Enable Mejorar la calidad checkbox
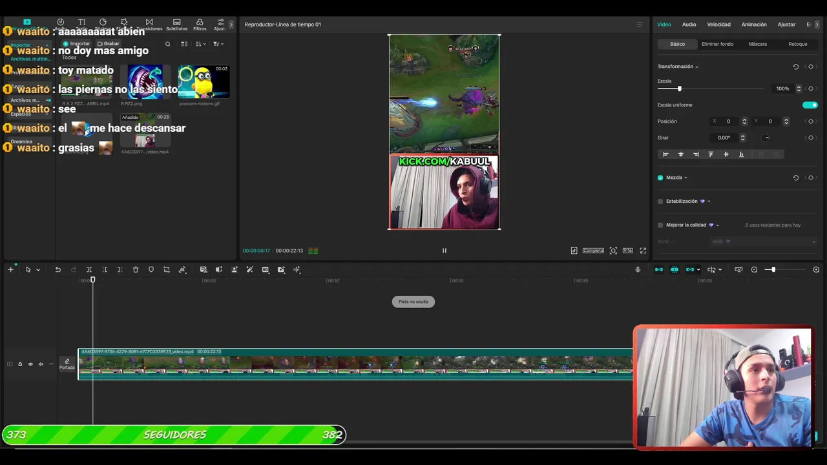The width and height of the screenshot is (827, 465). point(660,225)
